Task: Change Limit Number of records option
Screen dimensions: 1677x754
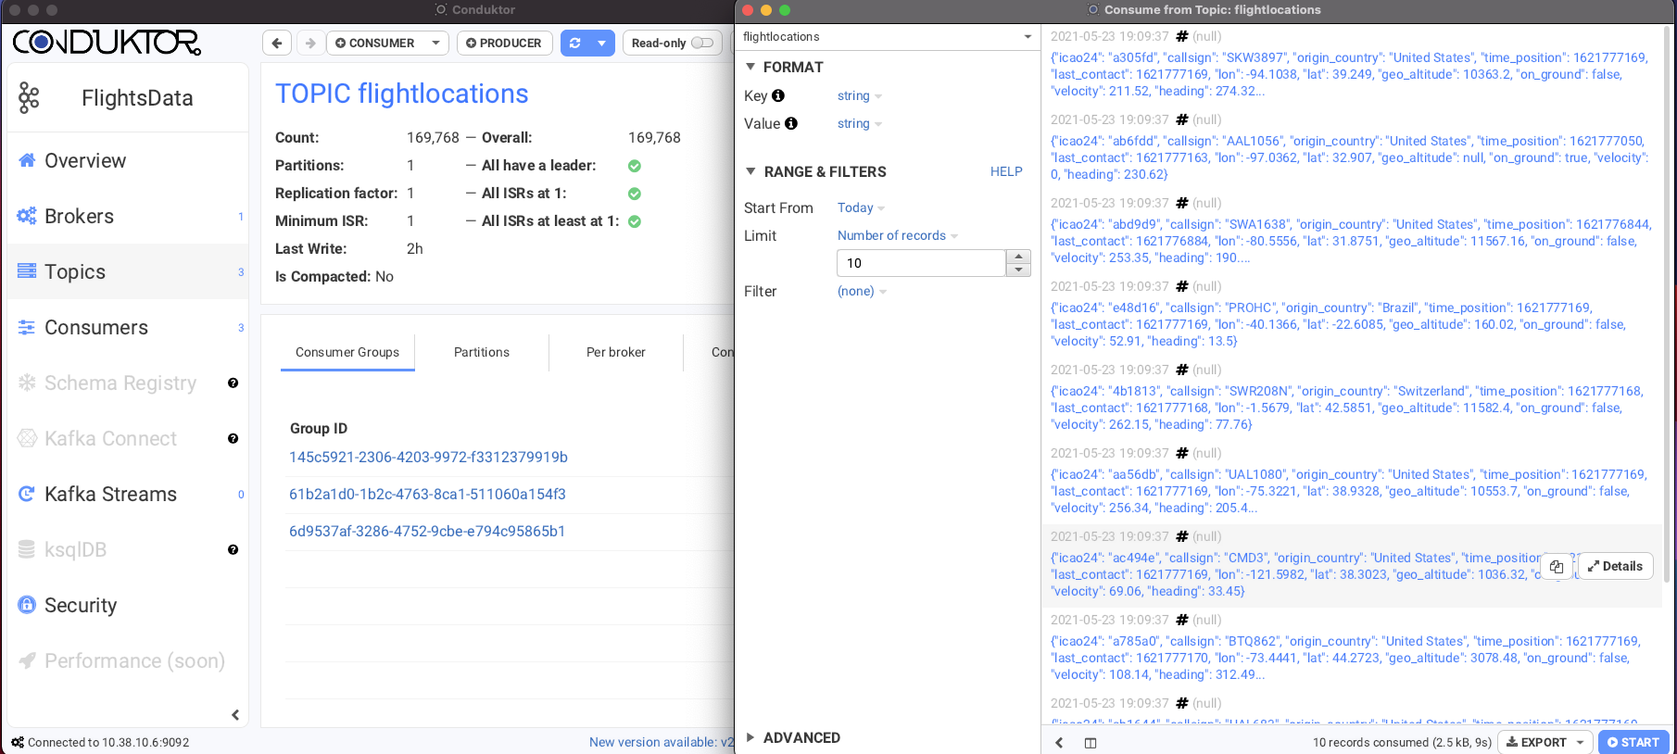Action: 897,235
